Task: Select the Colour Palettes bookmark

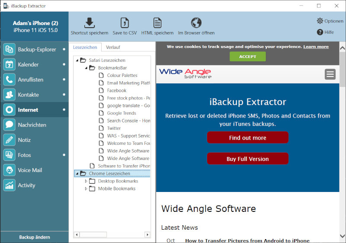Action: pos(122,75)
